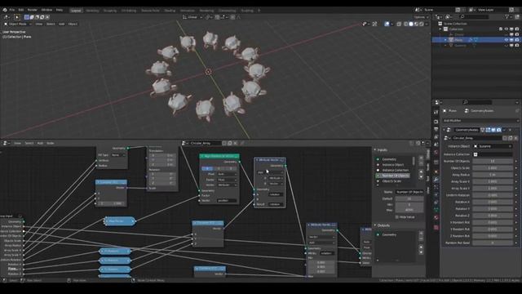The image size is (522, 294).
Task: Select Instance Object in Inputs list
Action: [x=393, y=165]
